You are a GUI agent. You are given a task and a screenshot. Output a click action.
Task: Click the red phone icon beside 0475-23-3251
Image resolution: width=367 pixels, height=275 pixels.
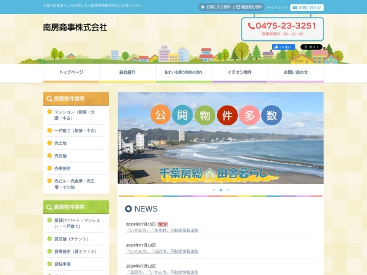251,26
